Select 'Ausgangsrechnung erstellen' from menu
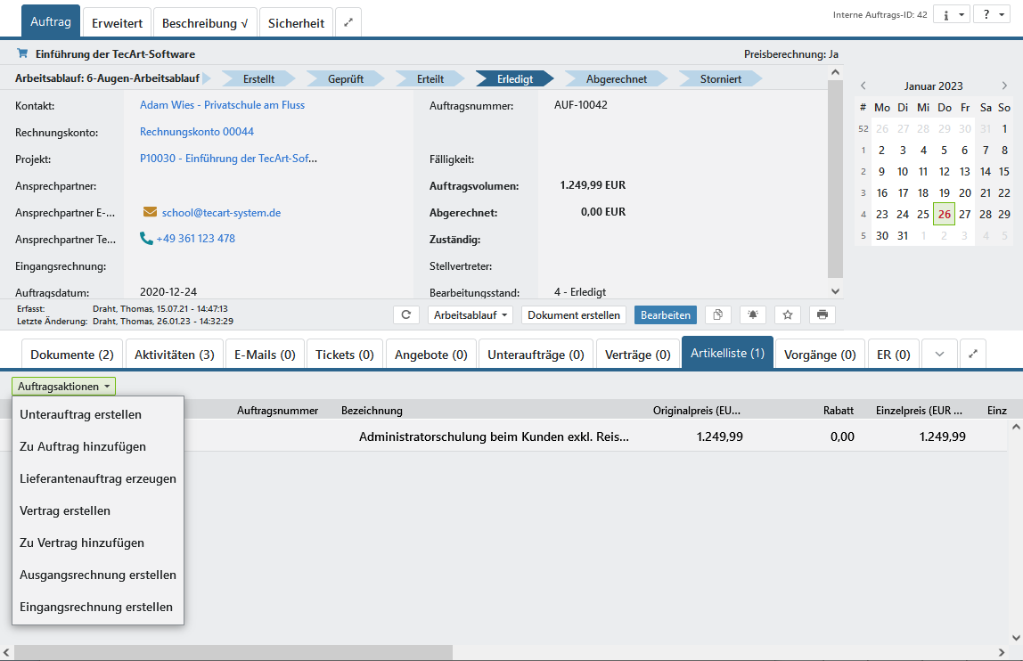The height and width of the screenshot is (661, 1023). click(x=98, y=575)
